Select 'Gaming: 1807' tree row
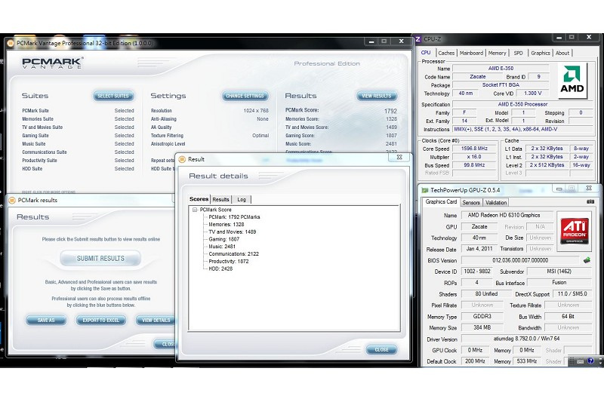The image size is (604, 402). tap(223, 239)
